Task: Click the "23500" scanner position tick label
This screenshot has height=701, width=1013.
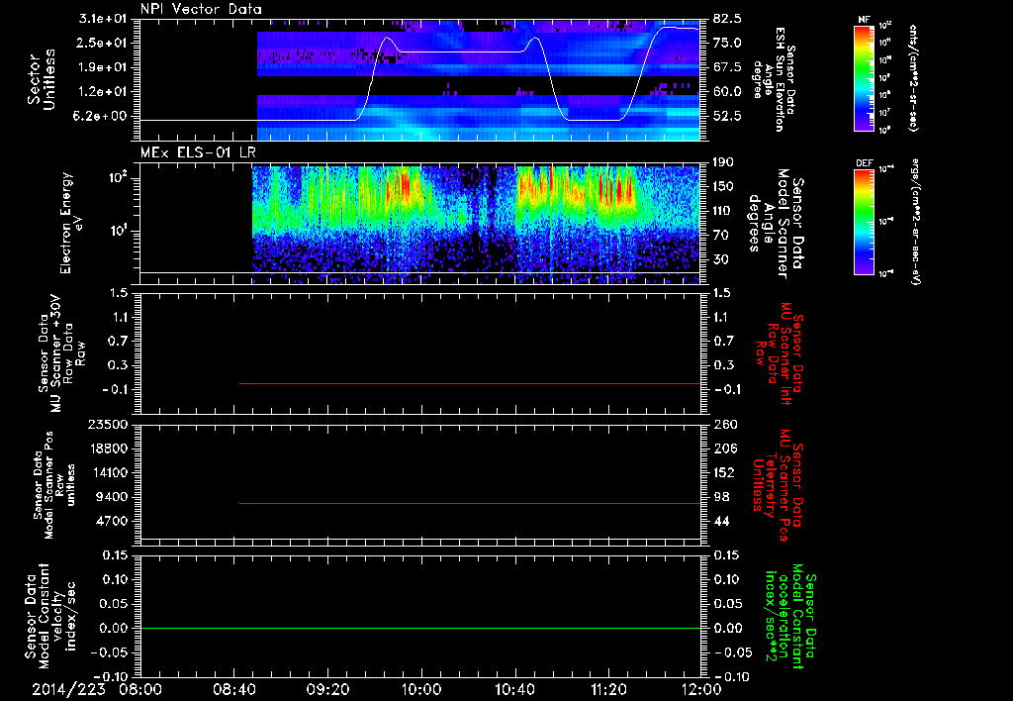Action: [110, 425]
